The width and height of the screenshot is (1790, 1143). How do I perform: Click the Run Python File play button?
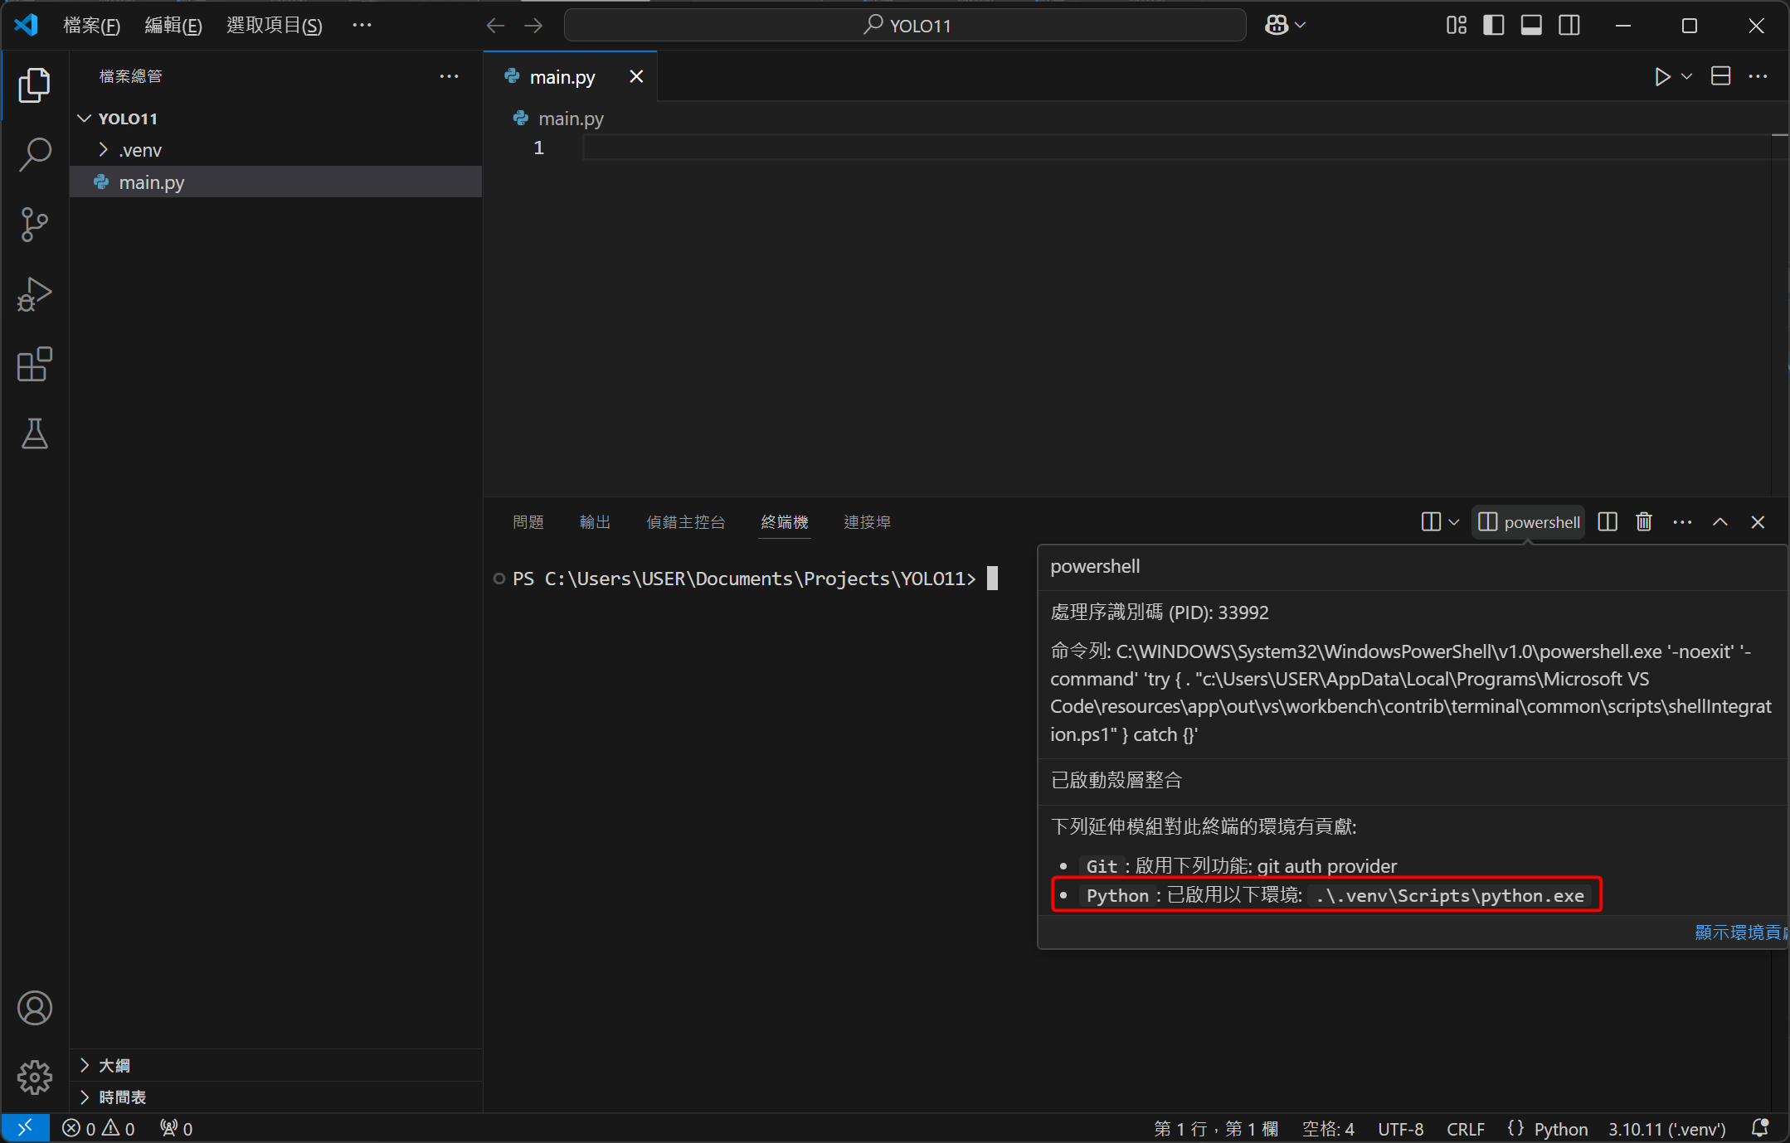[x=1661, y=76]
